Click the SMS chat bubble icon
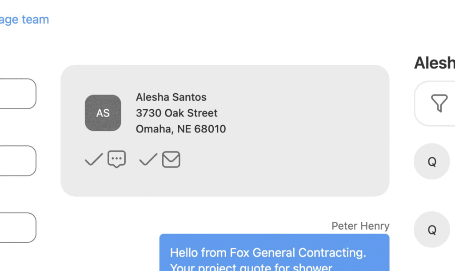The height and width of the screenshot is (271, 455). (x=117, y=159)
